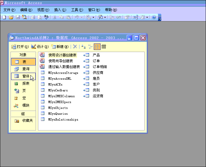Click the 设计 button in database window
This screenshot has width=206, height=167.
tap(40, 47)
